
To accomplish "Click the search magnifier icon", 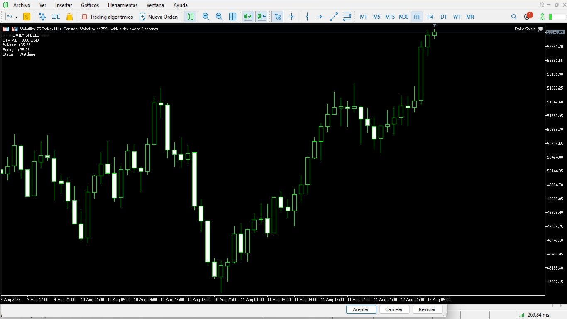I will [514, 17].
